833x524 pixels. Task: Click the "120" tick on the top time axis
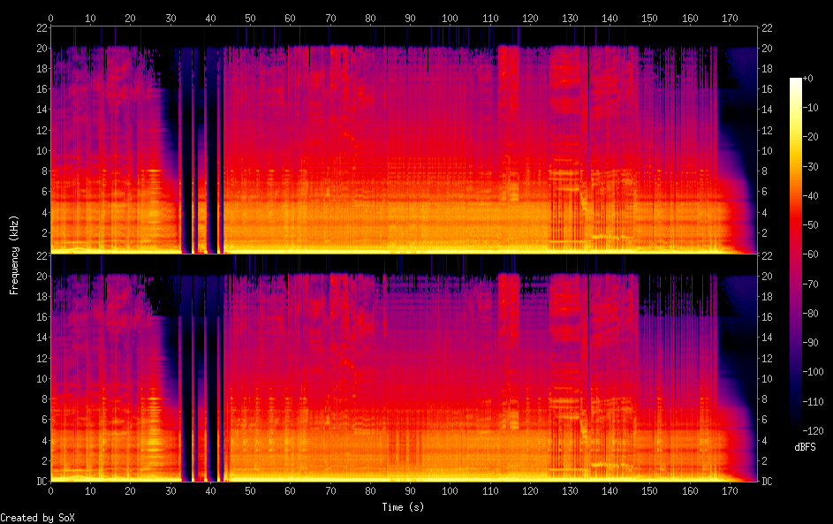530,18
